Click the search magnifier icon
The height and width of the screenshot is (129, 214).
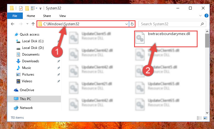click(202, 24)
